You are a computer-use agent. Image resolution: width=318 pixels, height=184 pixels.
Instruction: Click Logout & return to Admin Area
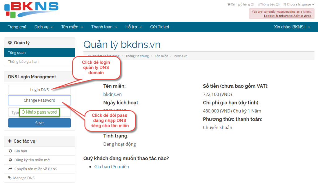[287, 16]
